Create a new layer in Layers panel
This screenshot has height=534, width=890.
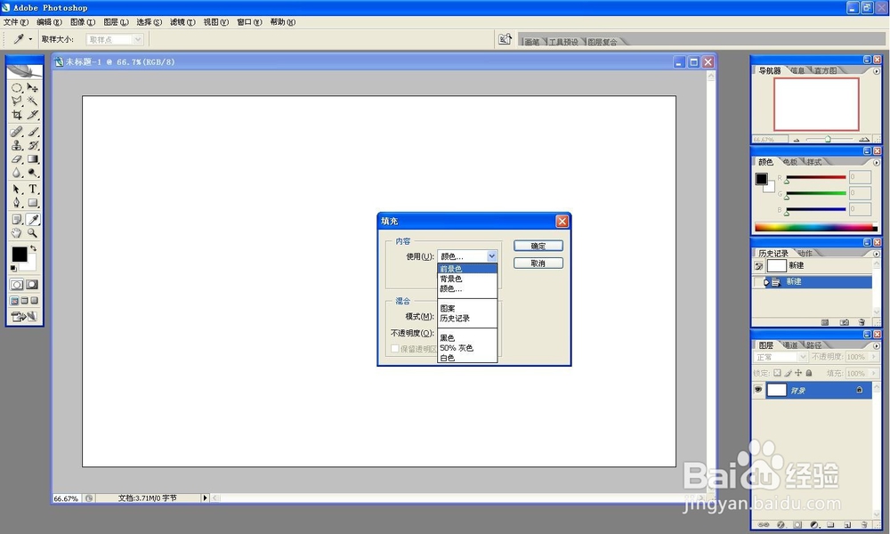pyautogui.click(x=847, y=525)
